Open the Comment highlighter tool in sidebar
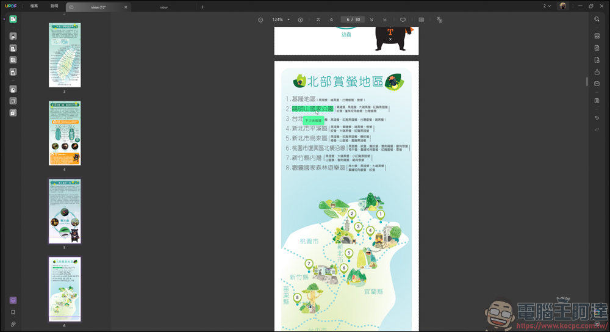The height and width of the screenshot is (332, 610). click(x=13, y=36)
